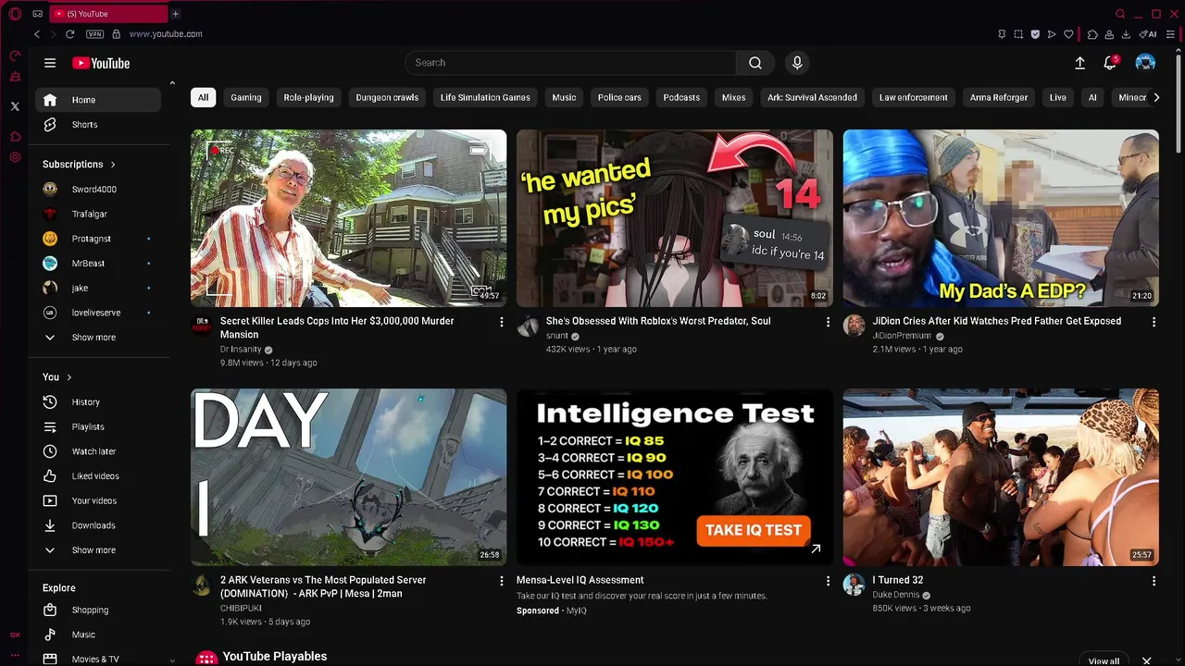Expand the Subscriptions section chevron
1185x666 pixels.
pos(113,165)
